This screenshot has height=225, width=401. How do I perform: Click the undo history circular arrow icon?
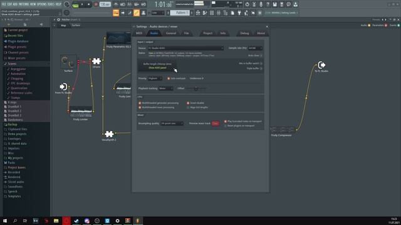tap(247, 4)
